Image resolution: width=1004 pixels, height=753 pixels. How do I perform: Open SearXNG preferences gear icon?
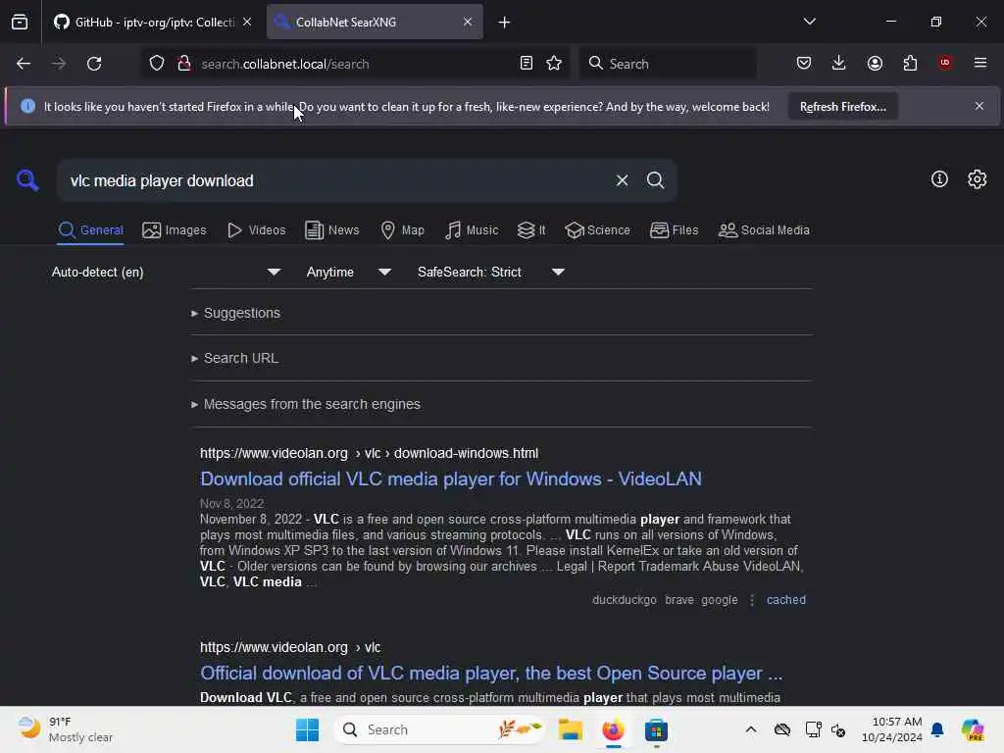pos(978,179)
